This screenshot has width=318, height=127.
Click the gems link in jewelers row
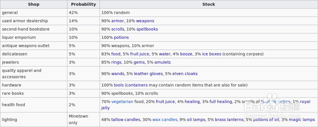pos(139,62)
